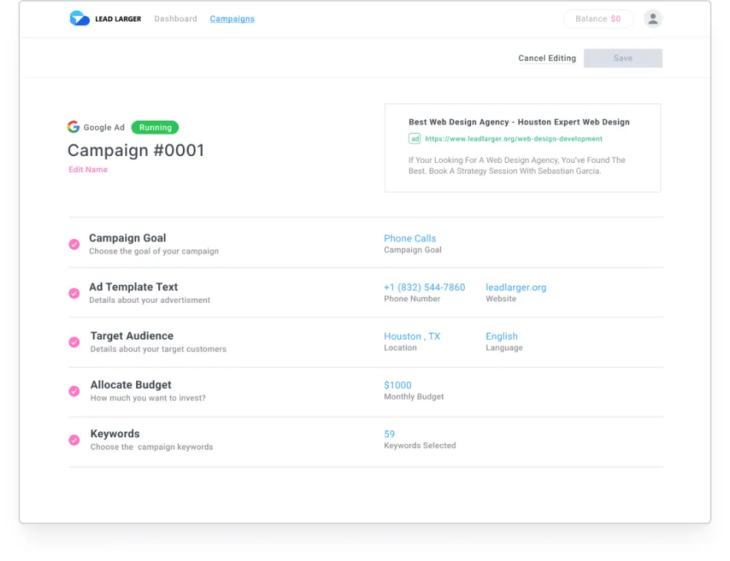Click the ad headline Best Web Design Agency
730x561 pixels.
[519, 122]
